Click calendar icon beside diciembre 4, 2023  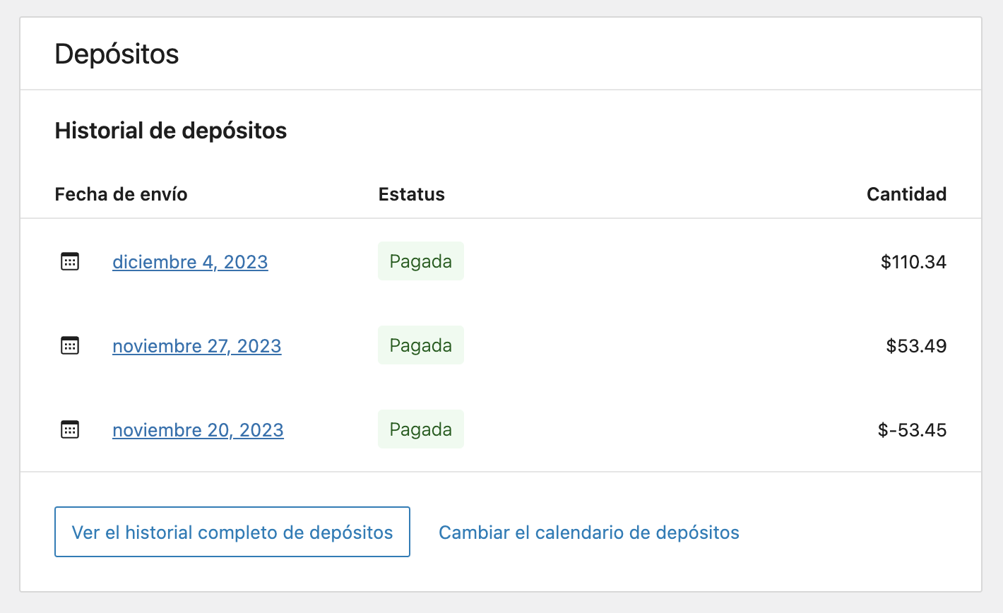point(70,261)
